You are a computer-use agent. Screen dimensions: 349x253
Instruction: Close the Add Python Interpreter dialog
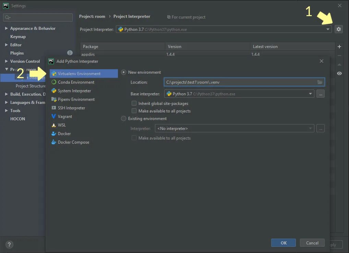[321, 61]
